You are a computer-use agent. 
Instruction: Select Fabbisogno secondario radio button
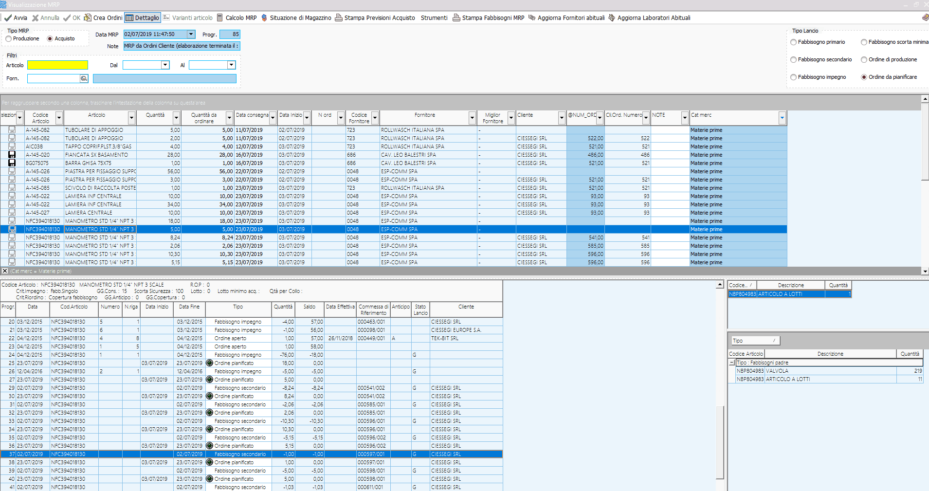(794, 60)
